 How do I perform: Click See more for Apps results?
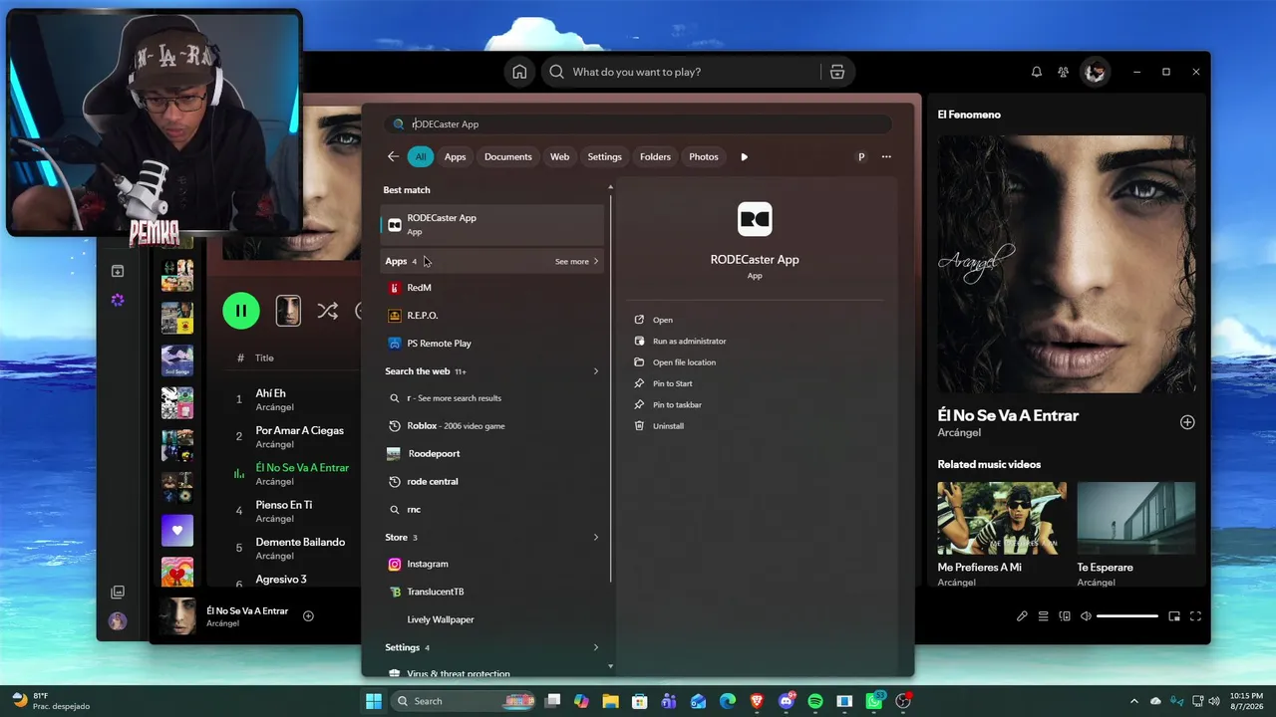tap(577, 262)
